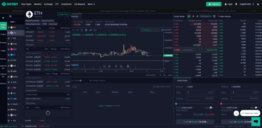
Task: Toggle log scale on chart
Action: (165, 75)
